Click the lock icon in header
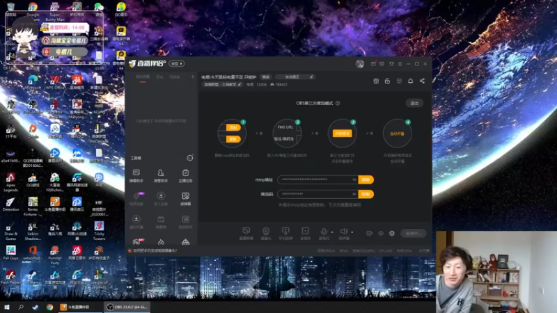557x313 pixels. 387,81
